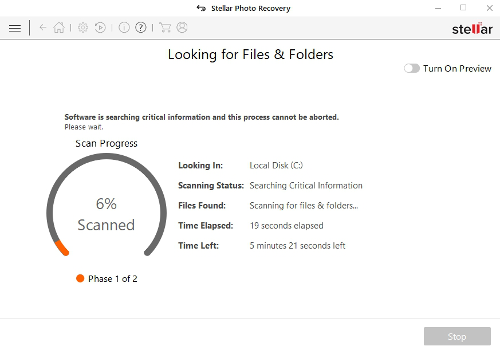Toggle the Turn On Preview switch

[x=412, y=68]
